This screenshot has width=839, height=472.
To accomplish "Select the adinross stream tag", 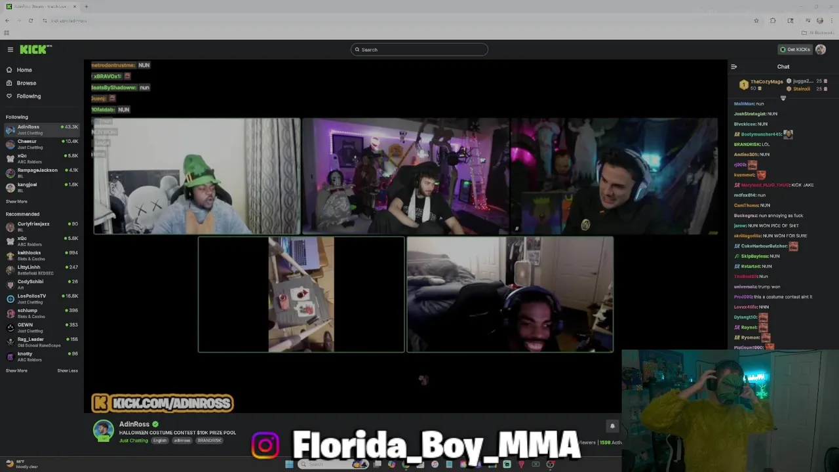I will (182, 441).
